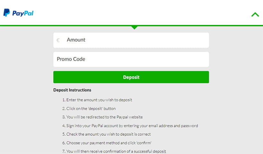The image size is (263, 154).
Task: Collapse the PayPal section with green chevron
Action: click(x=255, y=14)
